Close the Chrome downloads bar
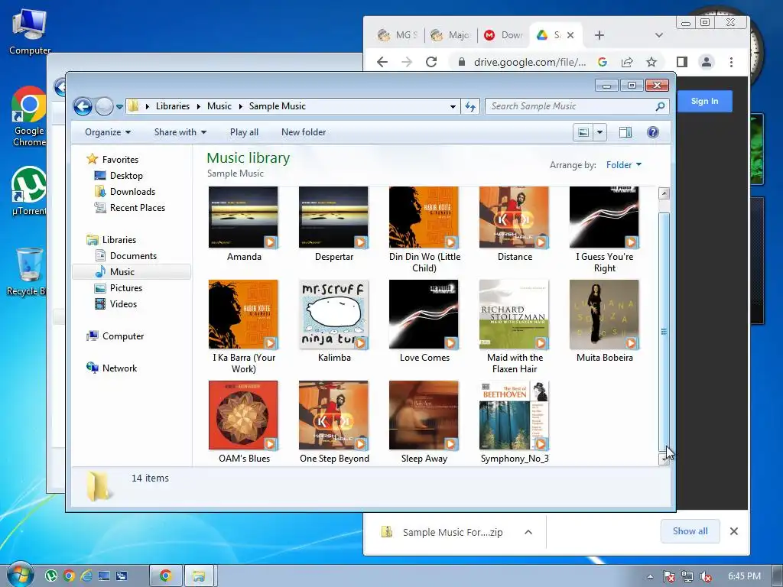Screen dimensions: 783x587 click(733, 531)
